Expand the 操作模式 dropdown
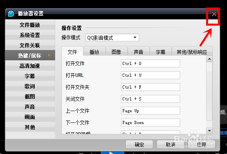 [112, 38]
